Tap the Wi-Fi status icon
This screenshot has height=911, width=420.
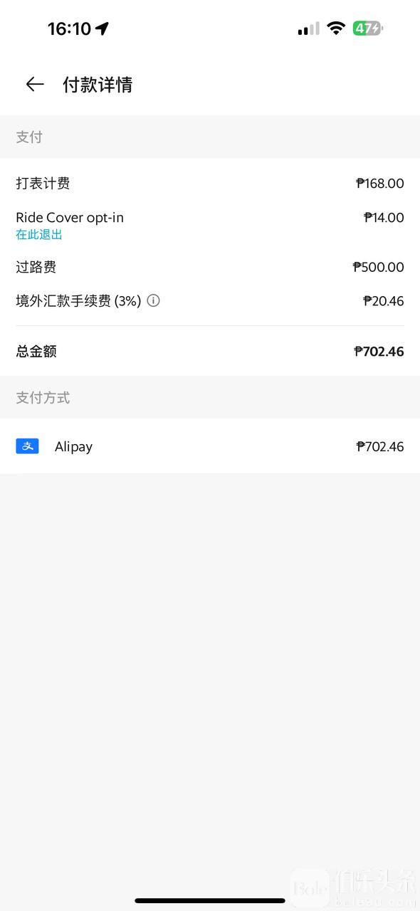(336, 28)
